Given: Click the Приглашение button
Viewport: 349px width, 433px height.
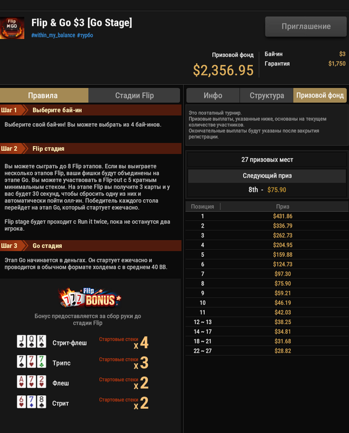Looking at the screenshot, I should pyautogui.click(x=306, y=27).
